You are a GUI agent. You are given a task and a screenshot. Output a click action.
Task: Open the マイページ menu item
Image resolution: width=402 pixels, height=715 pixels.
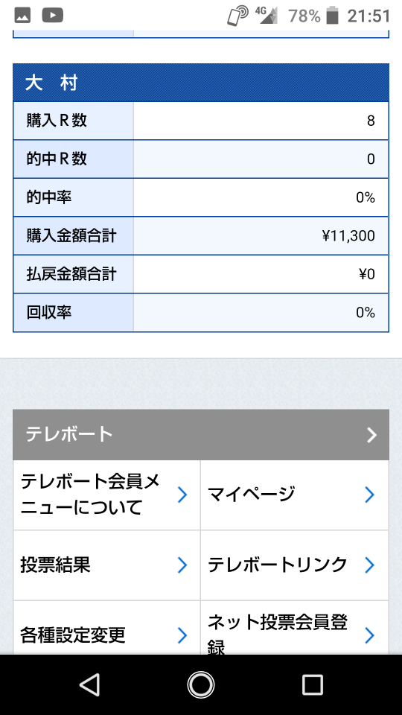(295, 495)
